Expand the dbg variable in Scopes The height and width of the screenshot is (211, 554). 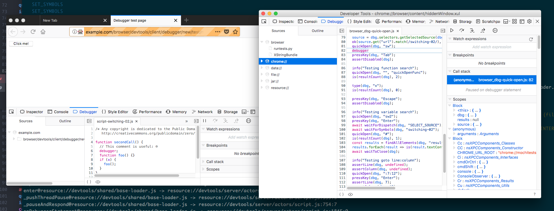click(454, 115)
